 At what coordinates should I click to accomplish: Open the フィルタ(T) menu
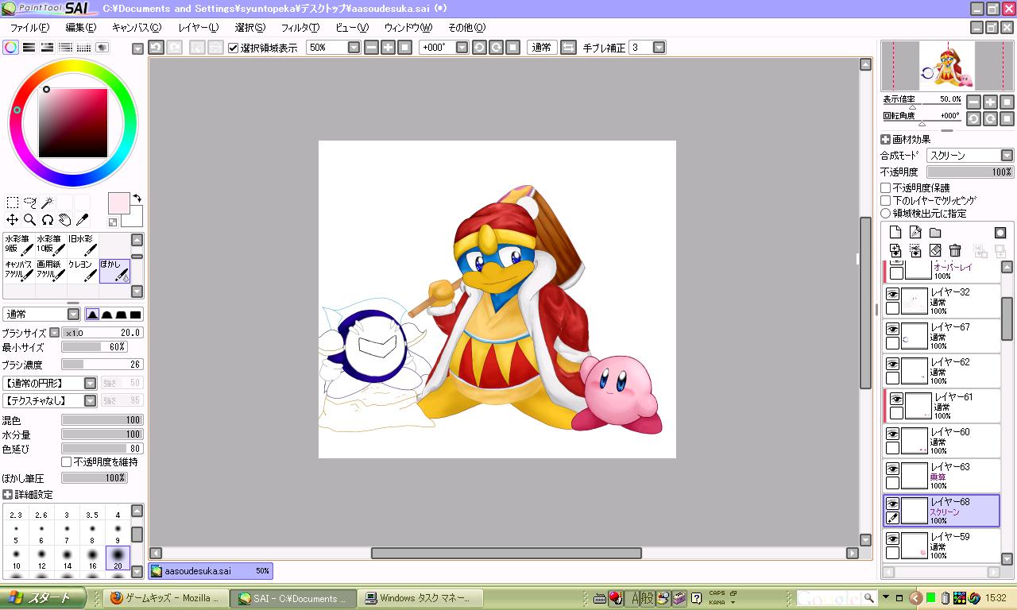300,28
